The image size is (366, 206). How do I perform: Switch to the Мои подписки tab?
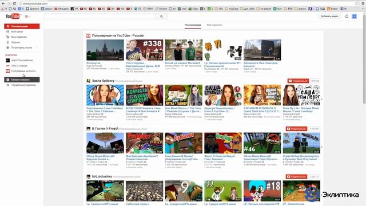tap(214, 25)
